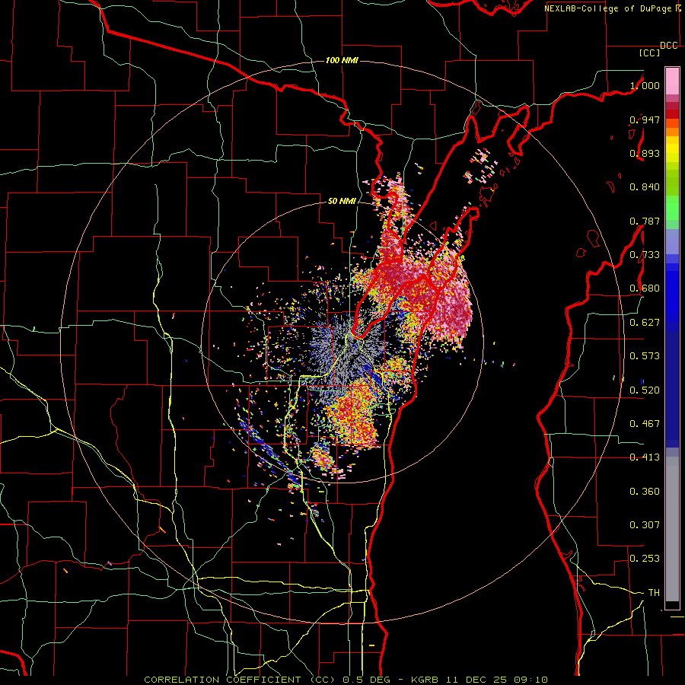This screenshot has height=685, width=685.
Task: Click the 0.627 legend value
Action: point(645,323)
